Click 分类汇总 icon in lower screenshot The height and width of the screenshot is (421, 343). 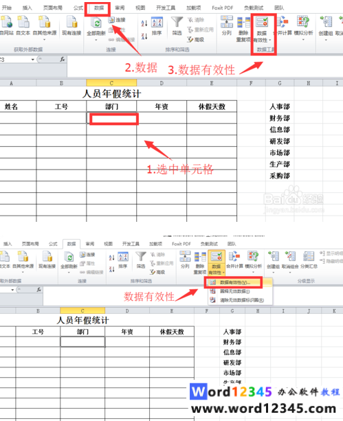[x=309, y=256]
